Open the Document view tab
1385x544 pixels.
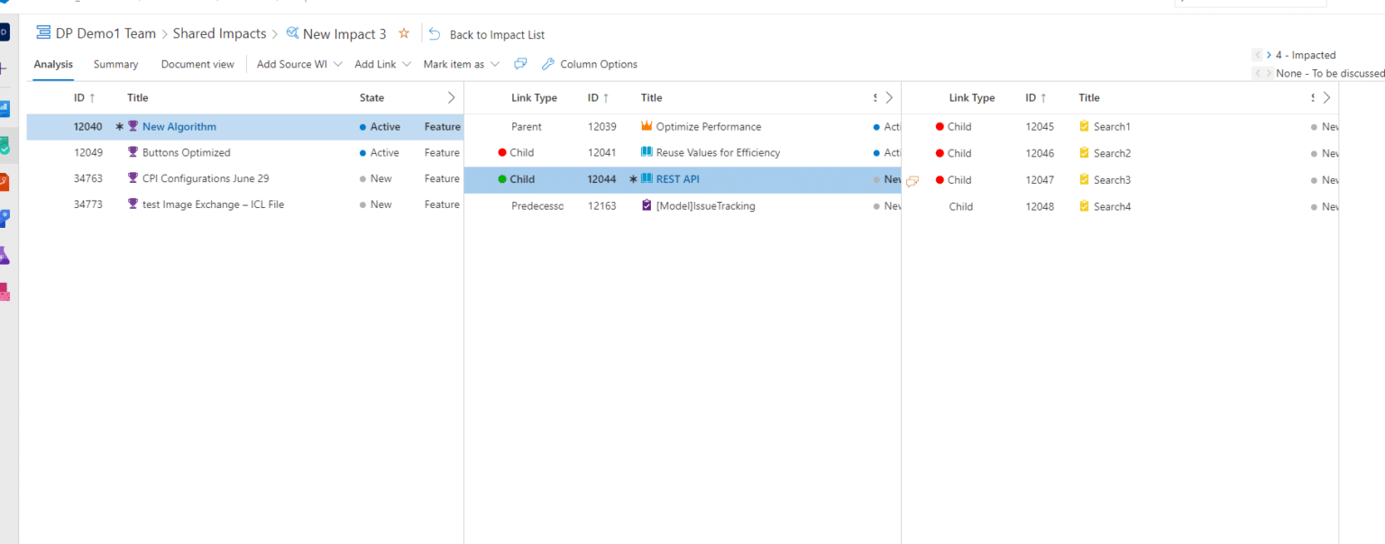tap(197, 64)
